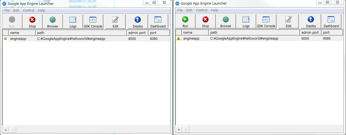
Task: Sort by path column in right window
Action: pyautogui.click(x=254, y=33)
